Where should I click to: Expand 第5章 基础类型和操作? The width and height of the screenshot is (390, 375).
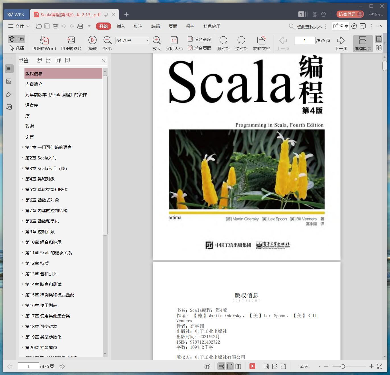[22, 189]
